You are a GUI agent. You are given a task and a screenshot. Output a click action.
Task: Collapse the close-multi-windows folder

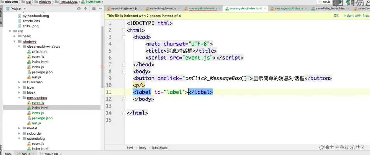coord(19,47)
